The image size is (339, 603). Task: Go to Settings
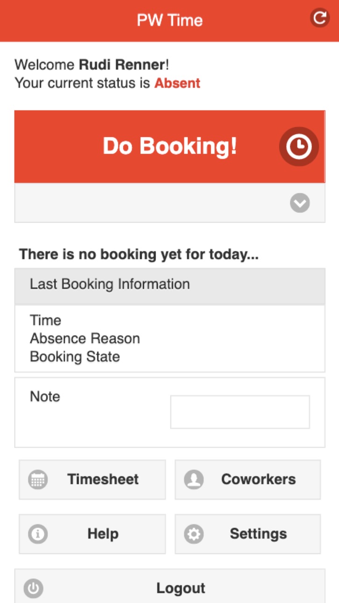point(248,534)
